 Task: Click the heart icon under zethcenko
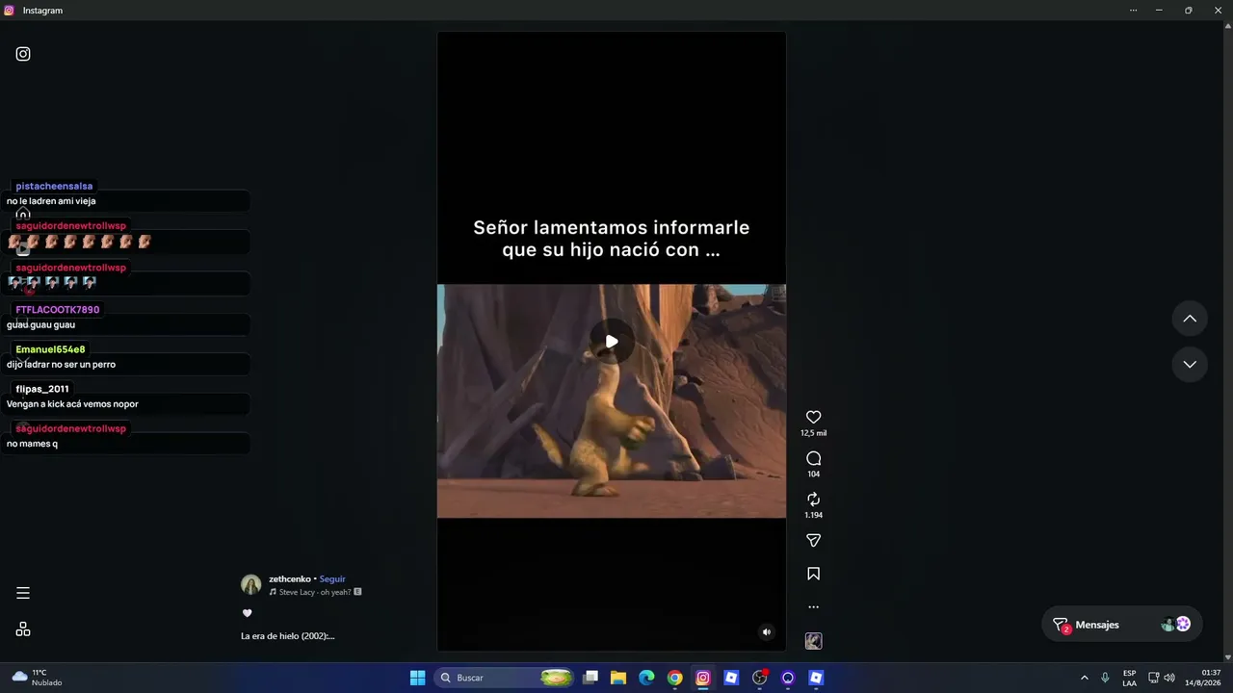click(x=247, y=613)
